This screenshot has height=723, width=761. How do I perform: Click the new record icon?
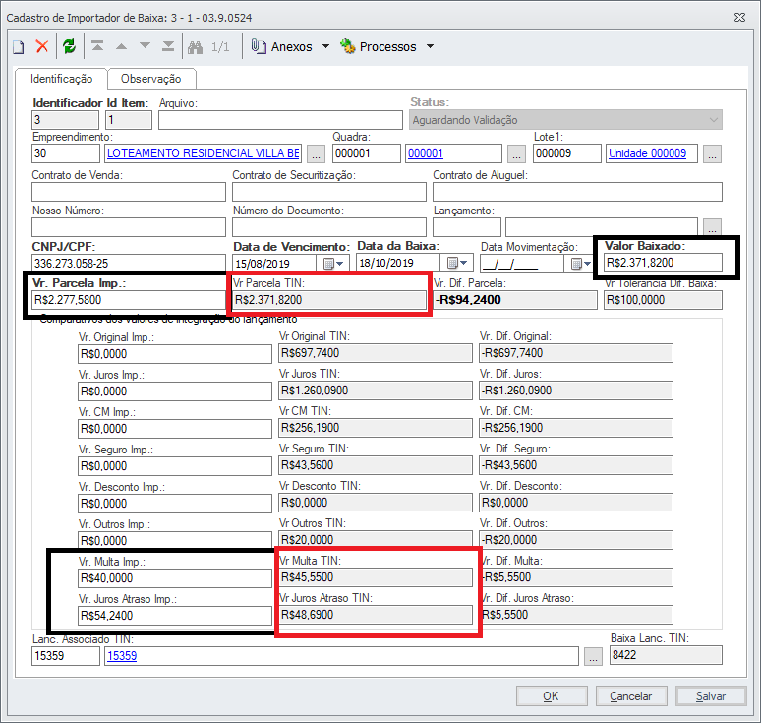19,47
